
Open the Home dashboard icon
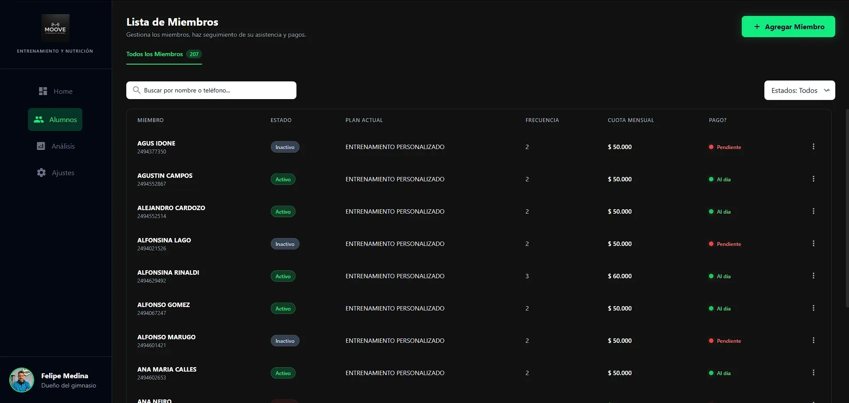coord(43,91)
